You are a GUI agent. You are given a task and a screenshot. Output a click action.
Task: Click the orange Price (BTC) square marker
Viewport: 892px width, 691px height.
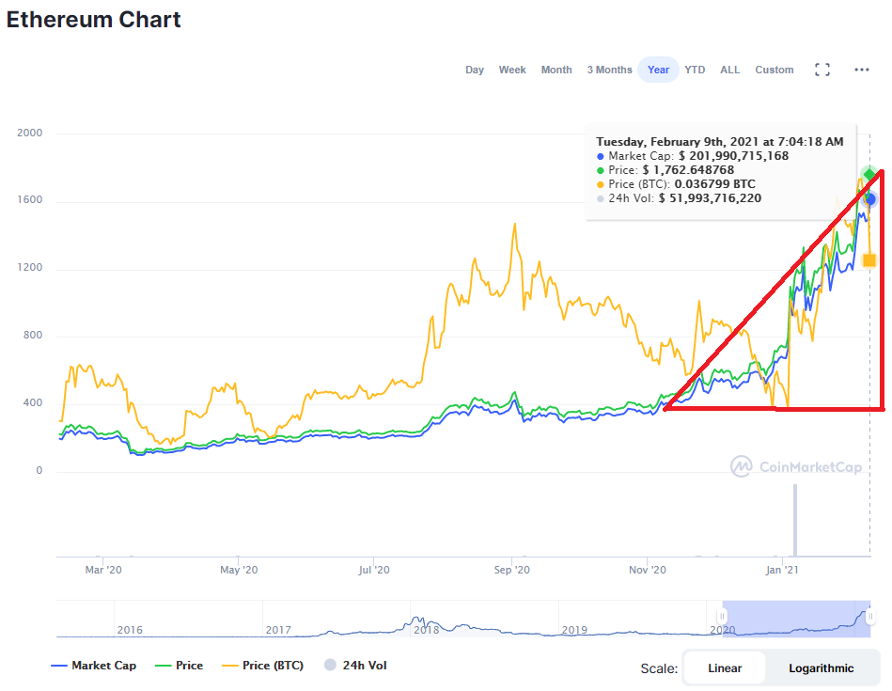coord(869,260)
